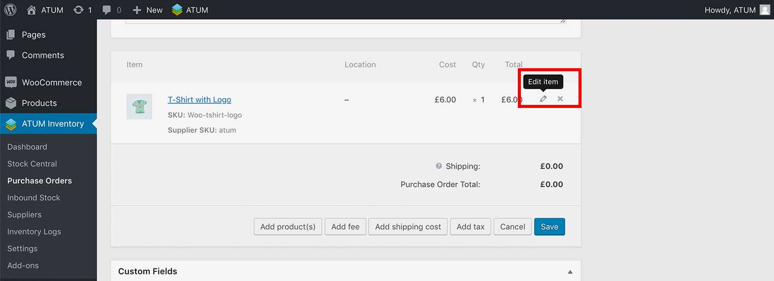
Task: Open the Howdy, ATUM account menu
Action: point(730,10)
